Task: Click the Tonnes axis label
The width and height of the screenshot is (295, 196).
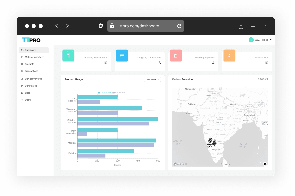Action: coord(118,165)
